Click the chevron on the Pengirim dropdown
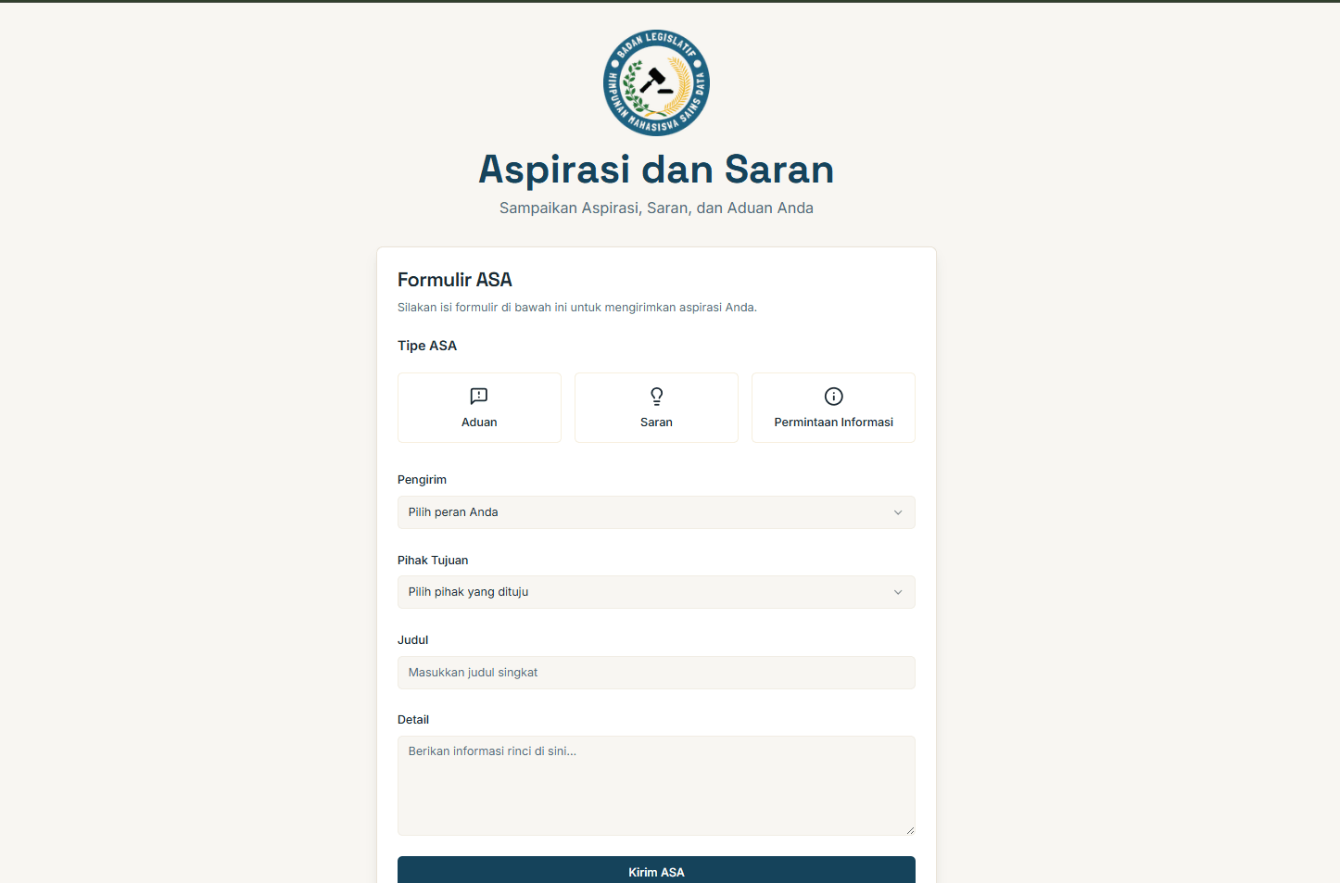Screen dimensions: 1340x883 [x=897, y=511]
